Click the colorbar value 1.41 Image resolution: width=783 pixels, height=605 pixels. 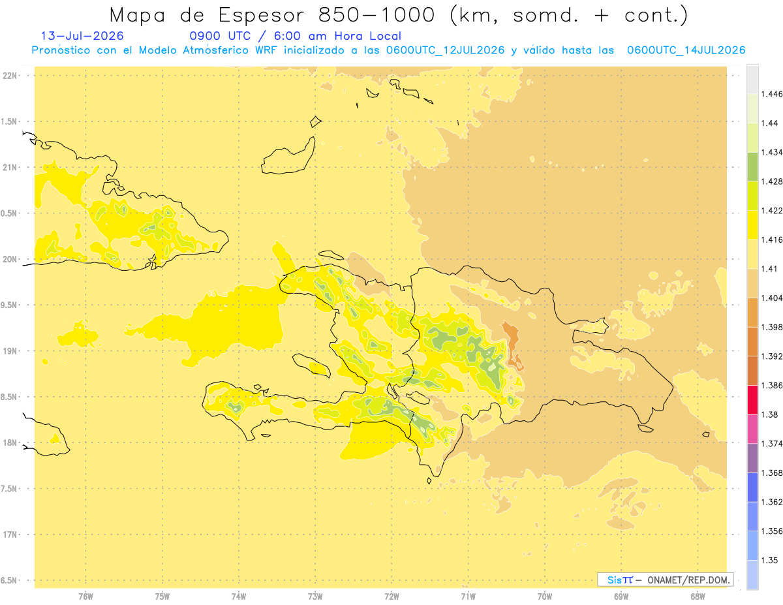point(770,268)
